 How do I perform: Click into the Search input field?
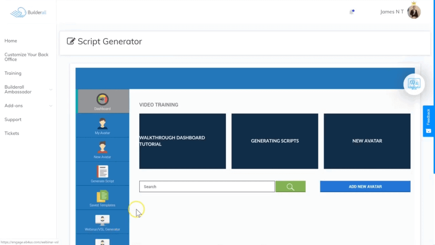(207, 187)
